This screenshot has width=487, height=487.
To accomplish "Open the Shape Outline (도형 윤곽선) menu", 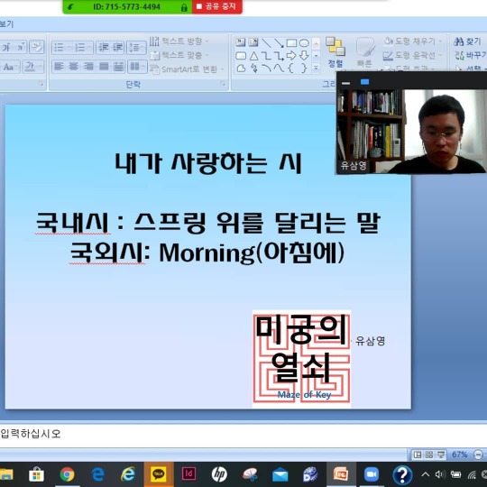I will pos(412,55).
